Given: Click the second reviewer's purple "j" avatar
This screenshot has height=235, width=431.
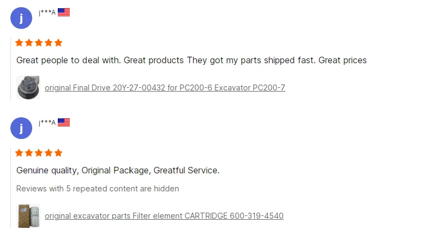Looking at the screenshot, I should 21,128.
